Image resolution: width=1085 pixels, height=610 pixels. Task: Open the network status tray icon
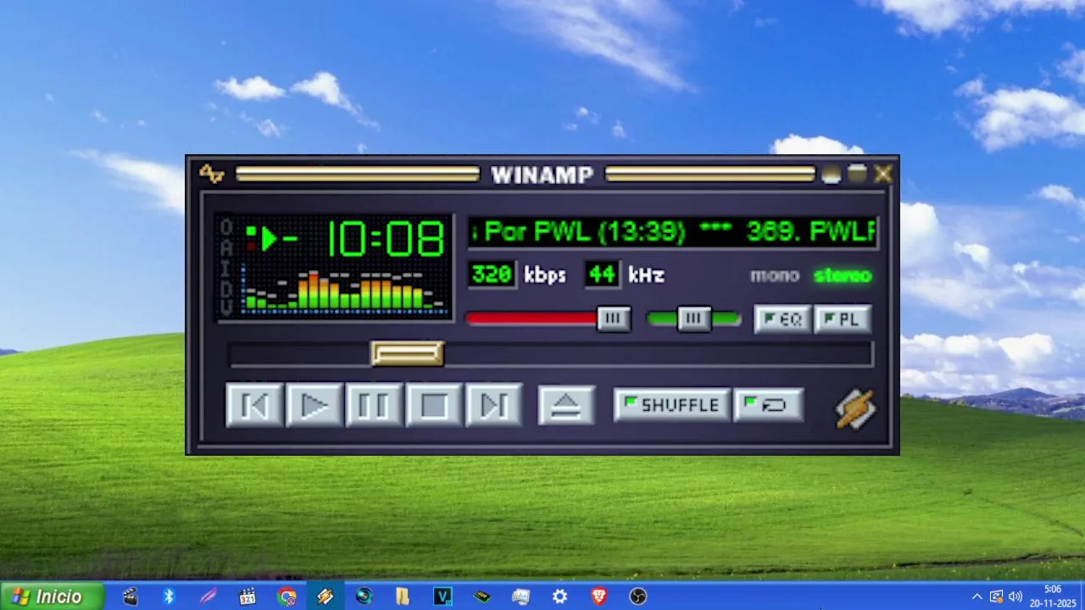point(996,596)
